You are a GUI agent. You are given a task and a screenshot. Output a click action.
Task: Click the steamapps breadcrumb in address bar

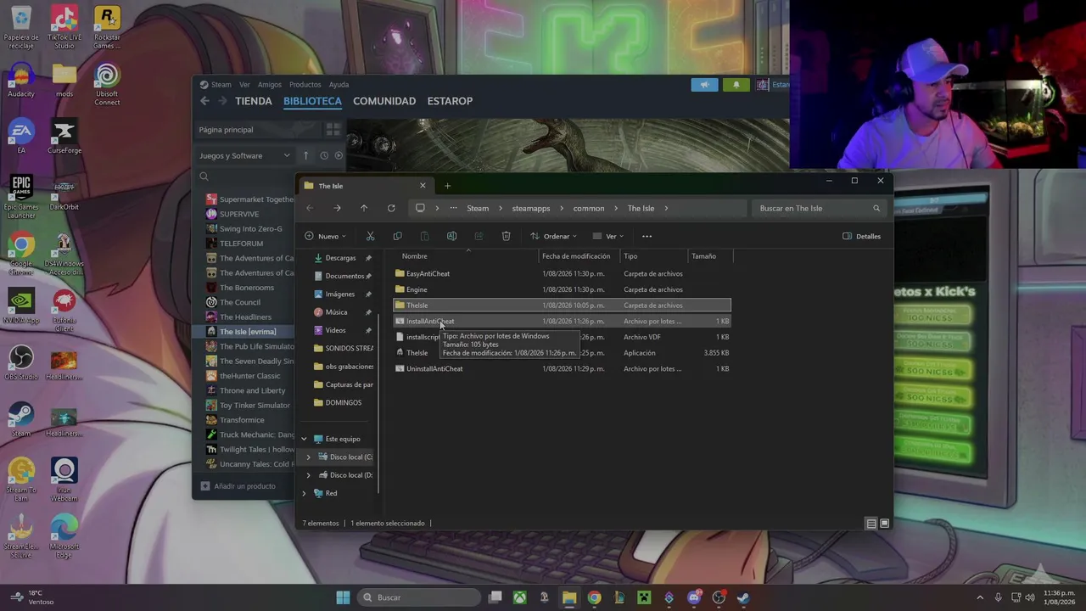pos(531,208)
